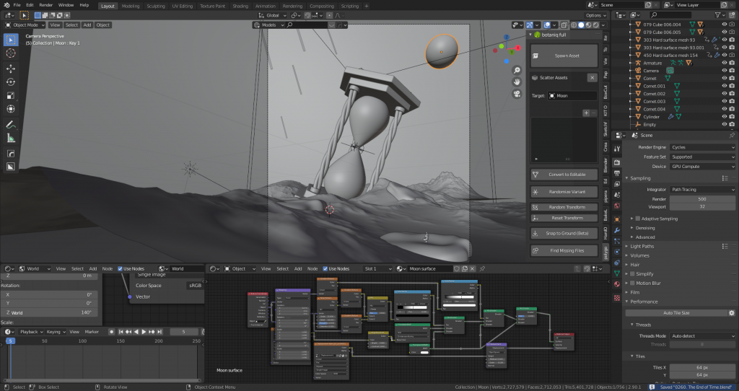Open the Render menu

pyautogui.click(x=45, y=5)
